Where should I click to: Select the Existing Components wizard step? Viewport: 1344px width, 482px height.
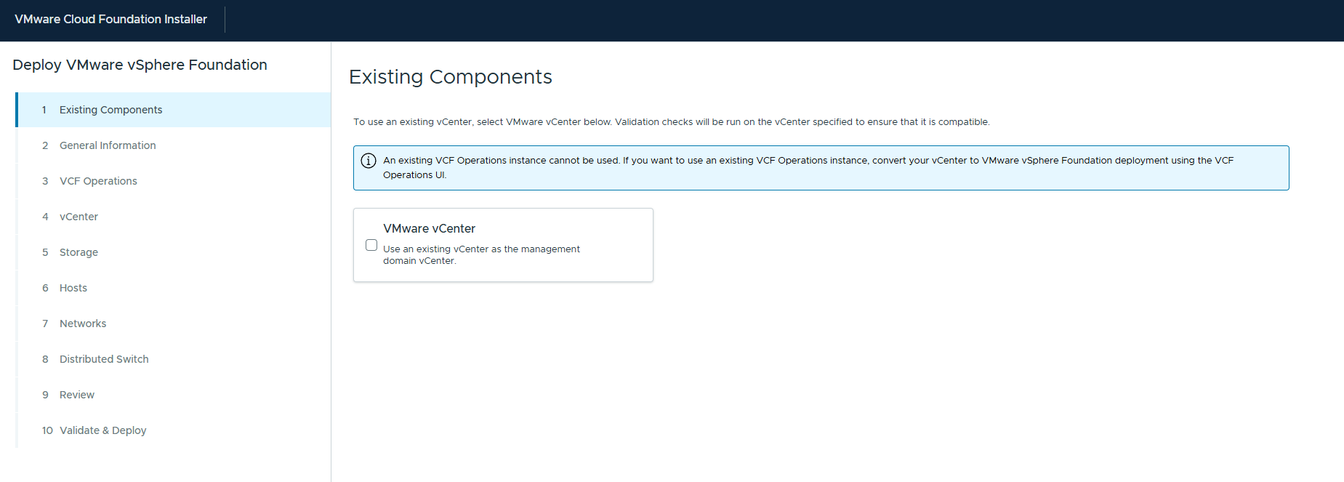(110, 110)
